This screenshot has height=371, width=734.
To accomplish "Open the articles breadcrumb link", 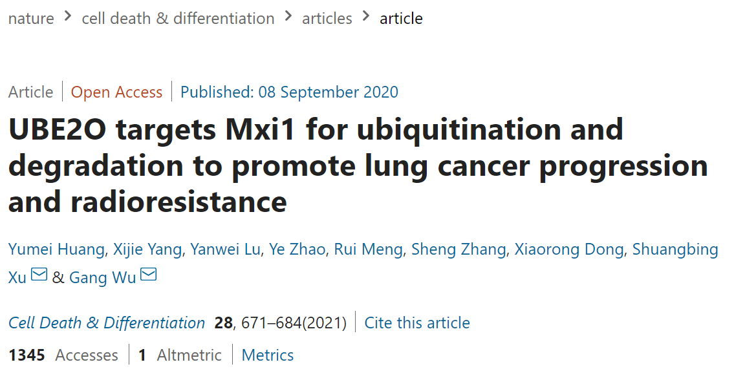I will [327, 19].
